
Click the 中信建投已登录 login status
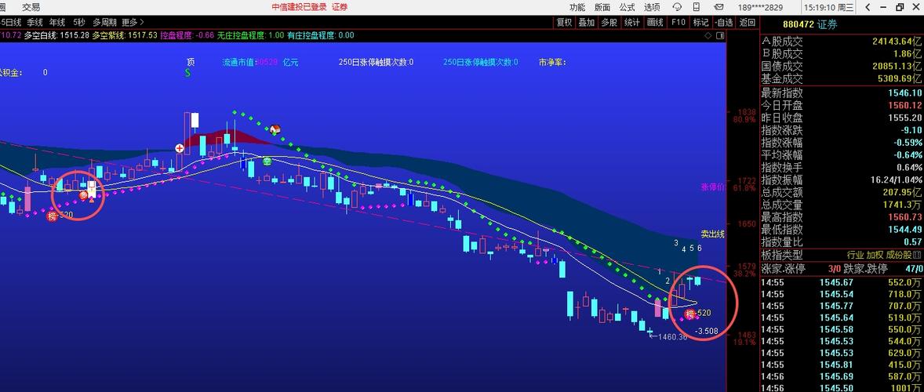coord(299,7)
